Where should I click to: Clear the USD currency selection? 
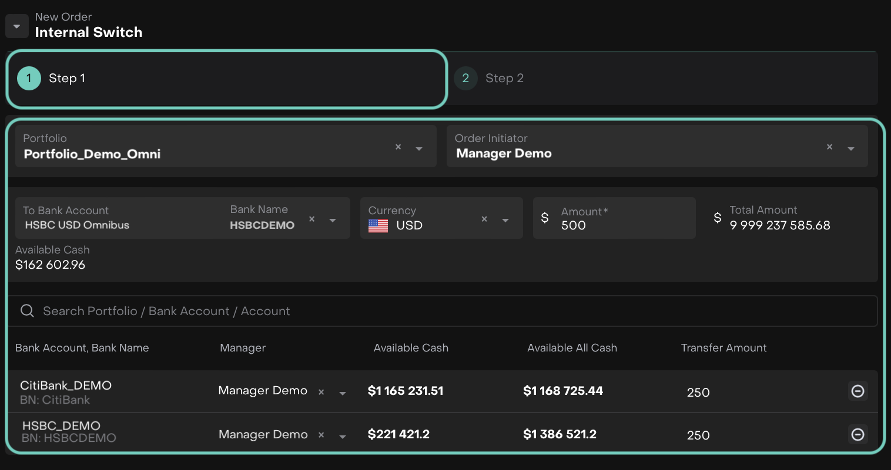coord(484,219)
